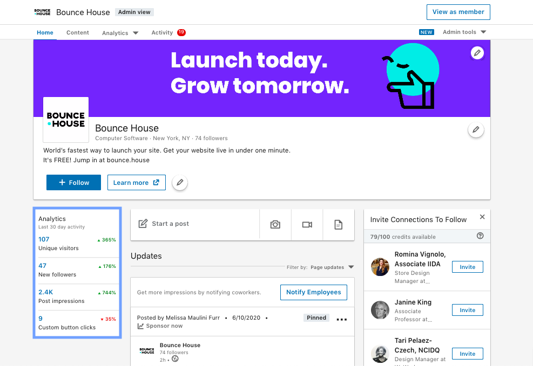Open Janine King's profile photo
533x366 pixels.
tap(380, 310)
